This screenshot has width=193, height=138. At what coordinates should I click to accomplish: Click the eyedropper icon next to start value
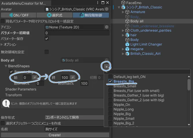point(34,77)
